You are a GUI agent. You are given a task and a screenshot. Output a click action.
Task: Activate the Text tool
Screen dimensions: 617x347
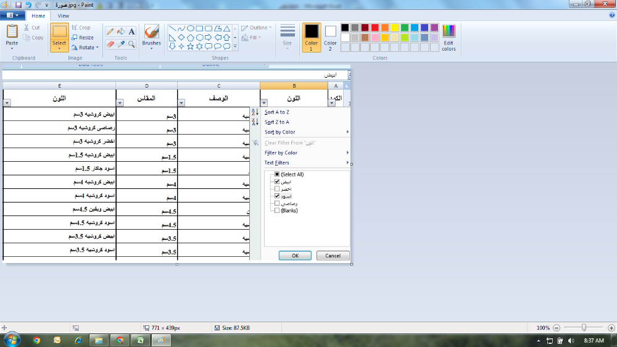click(132, 31)
